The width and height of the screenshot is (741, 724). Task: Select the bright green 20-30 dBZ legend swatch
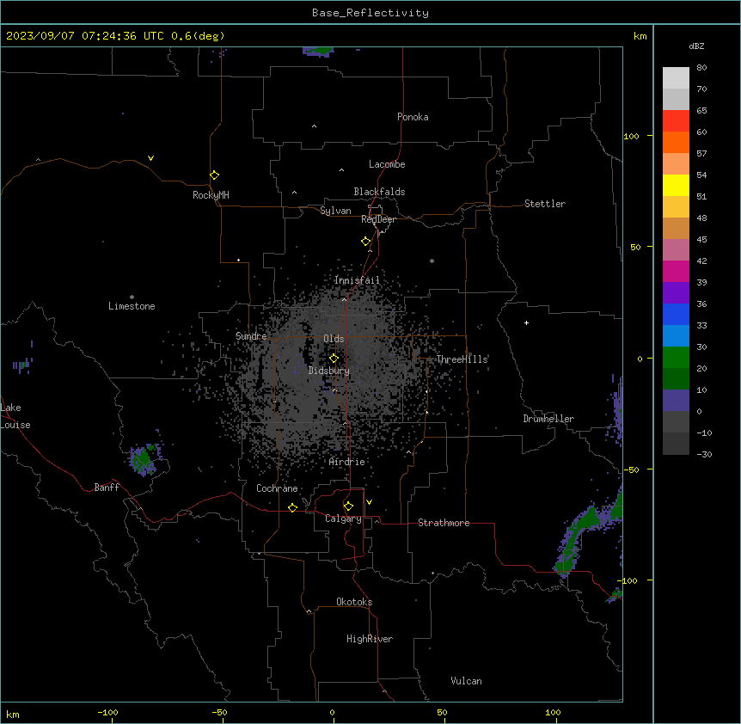click(x=676, y=358)
